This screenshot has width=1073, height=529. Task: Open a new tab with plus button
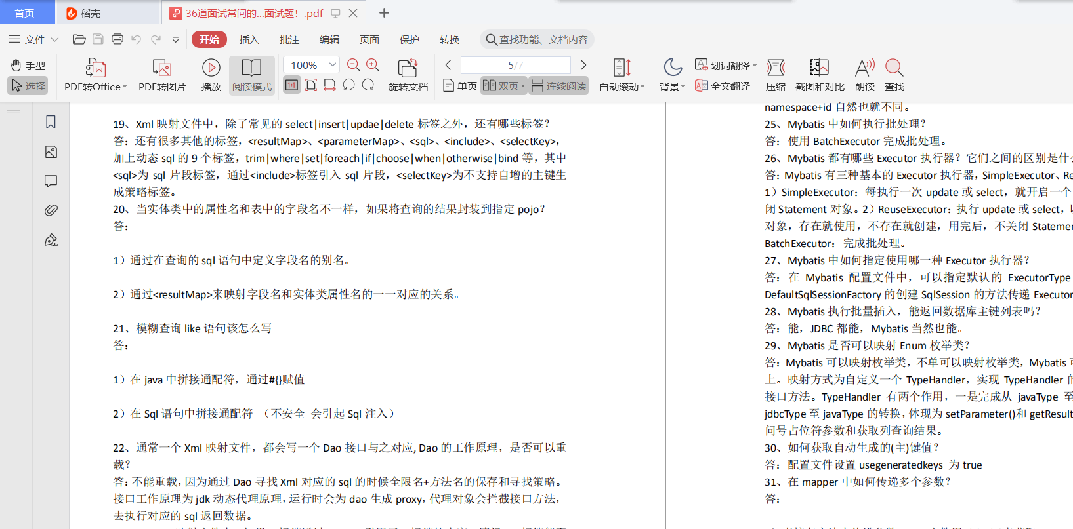tap(385, 12)
